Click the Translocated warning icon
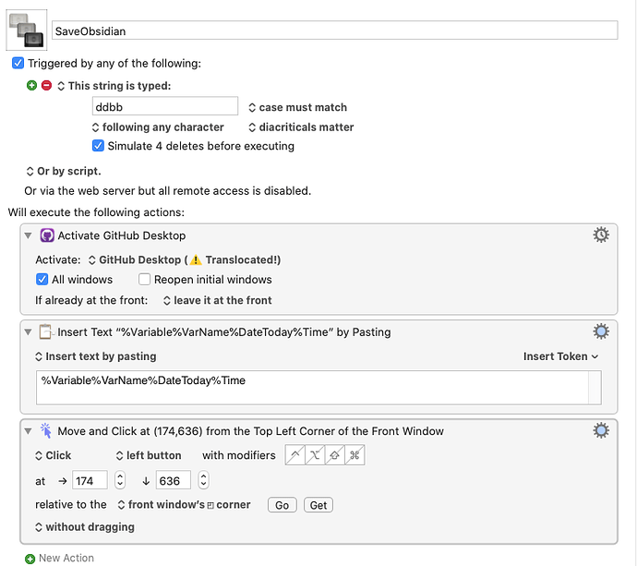Screen dimensions: 637x566 click(x=196, y=259)
